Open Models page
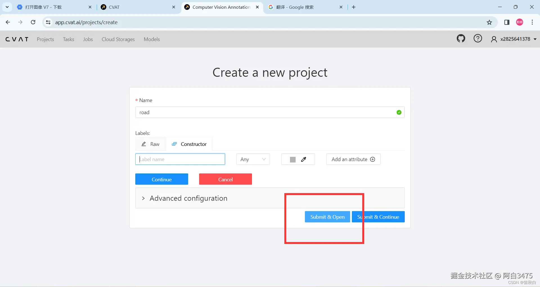This screenshot has width=540, height=287. [x=152, y=39]
